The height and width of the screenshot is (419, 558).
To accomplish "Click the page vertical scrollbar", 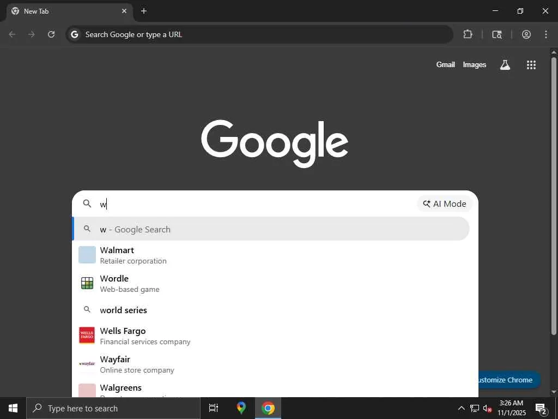I will coord(554,196).
